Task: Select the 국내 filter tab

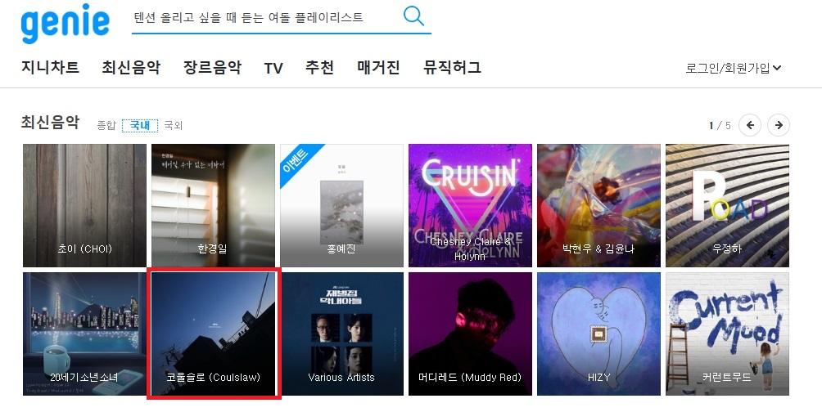Action: (140, 125)
